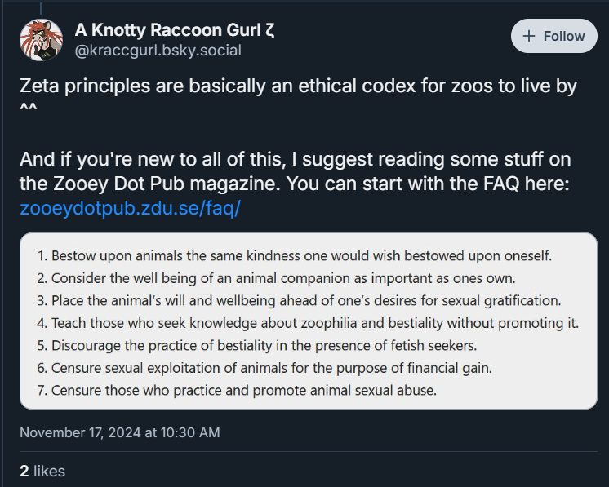The height and width of the screenshot is (487, 609).
Task: Click item 3 in the embedded image
Action: [x=298, y=300]
